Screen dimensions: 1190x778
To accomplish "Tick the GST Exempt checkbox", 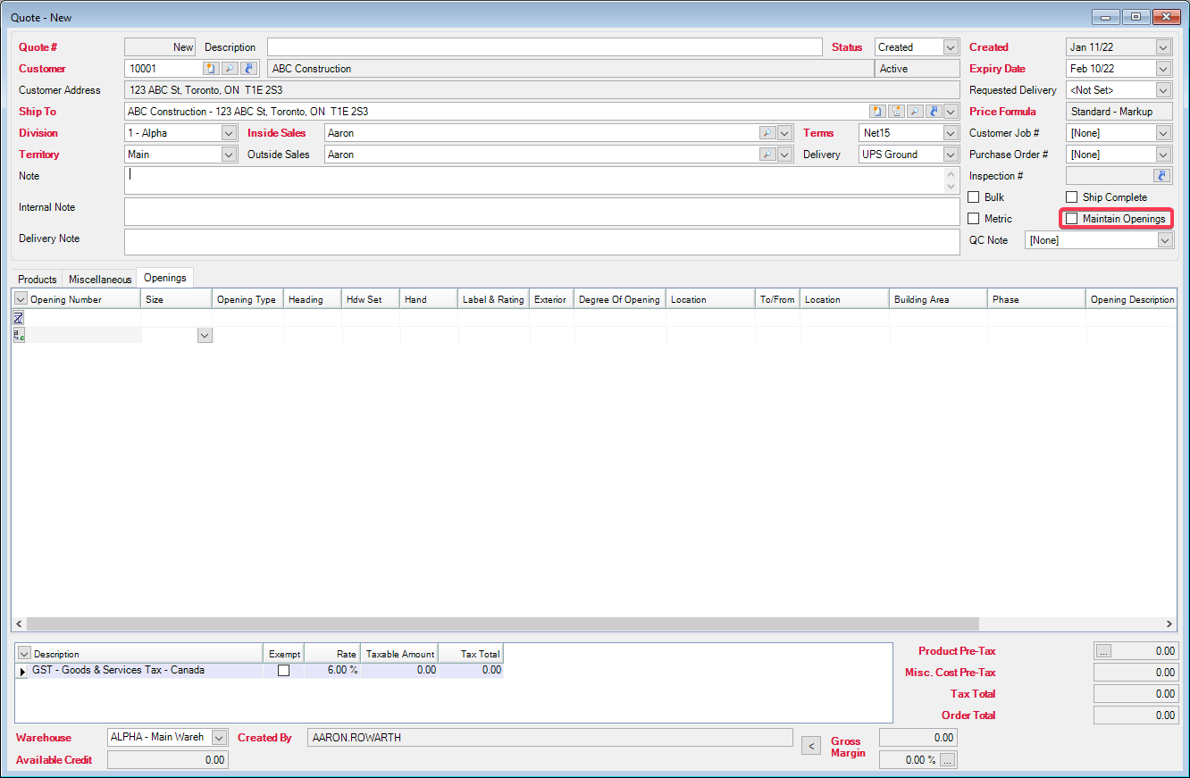I will [x=283, y=671].
